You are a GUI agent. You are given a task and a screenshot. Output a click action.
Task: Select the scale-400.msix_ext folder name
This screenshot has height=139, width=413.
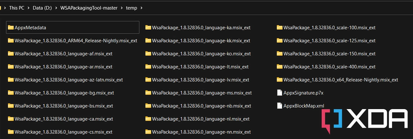click(x=329, y=67)
